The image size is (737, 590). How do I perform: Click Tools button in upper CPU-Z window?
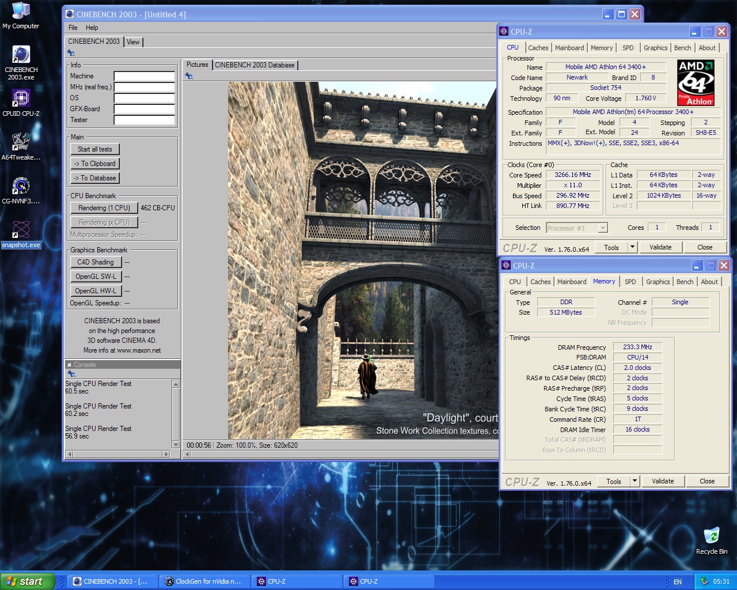pyautogui.click(x=611, y=247)
